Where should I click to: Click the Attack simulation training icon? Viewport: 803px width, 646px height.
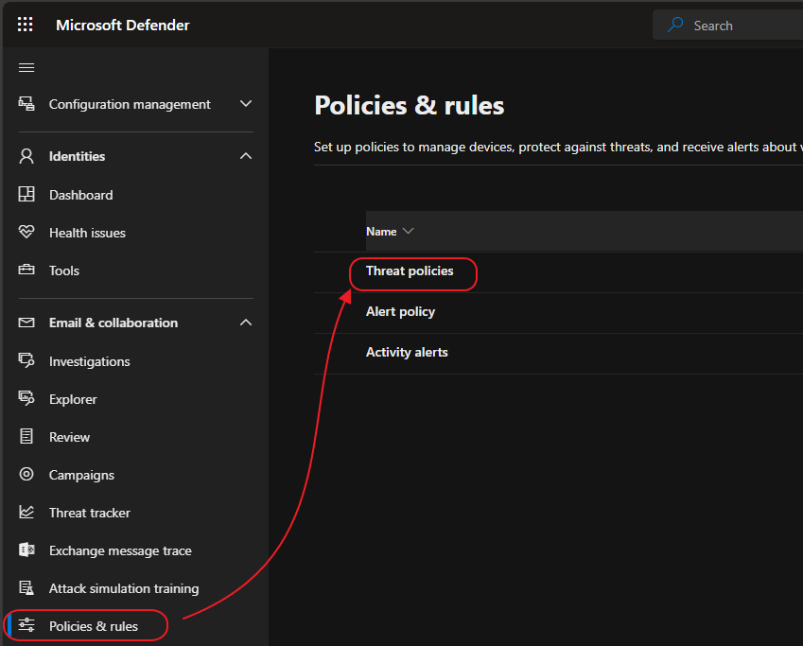pyautogui.click(x=26, y=588)
